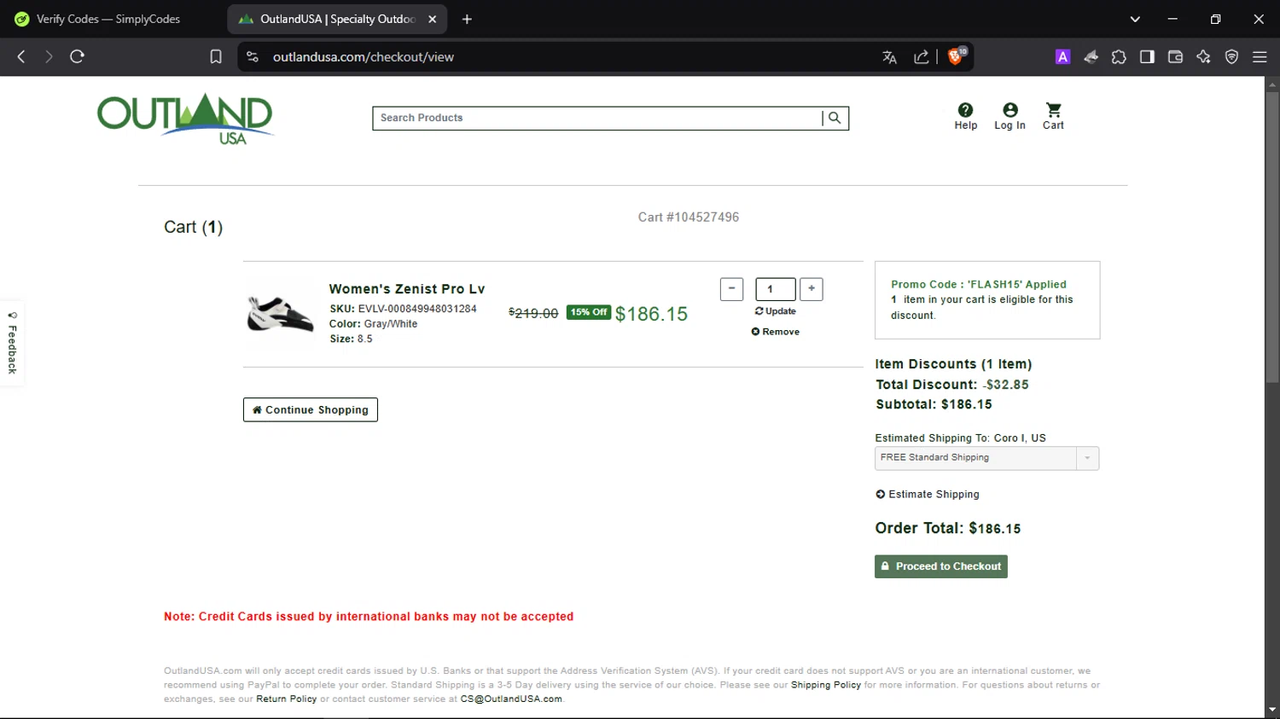The width and height of the screenshot is (1280, 719).
Task: Click the SKU number text
Action: pos(417,309)
